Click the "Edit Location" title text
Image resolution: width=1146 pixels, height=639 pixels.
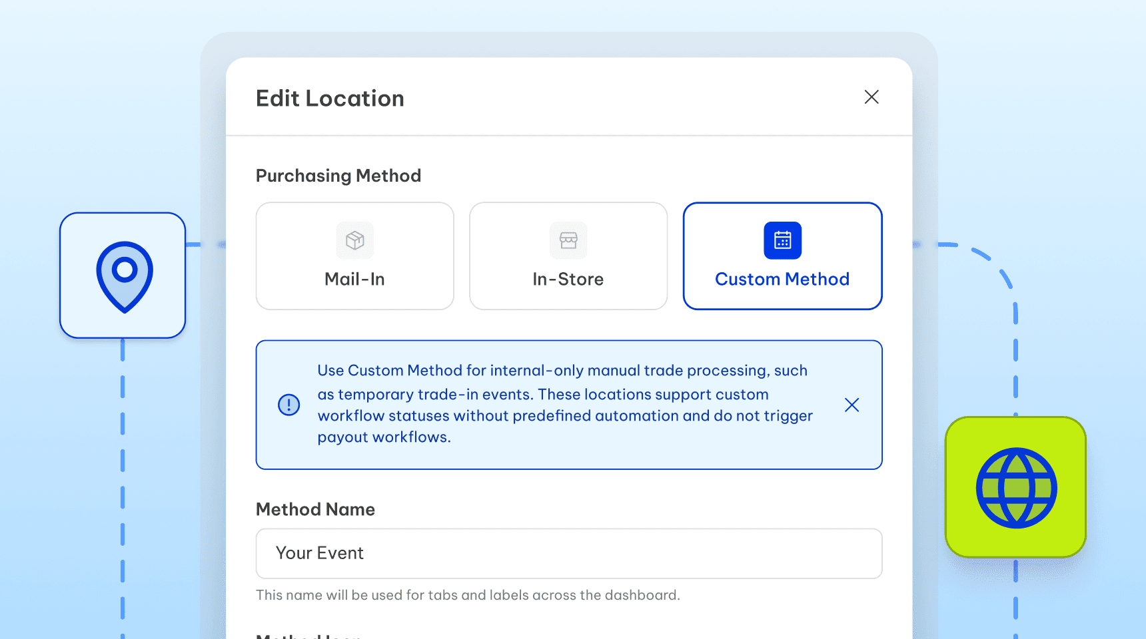coord(330,99)
